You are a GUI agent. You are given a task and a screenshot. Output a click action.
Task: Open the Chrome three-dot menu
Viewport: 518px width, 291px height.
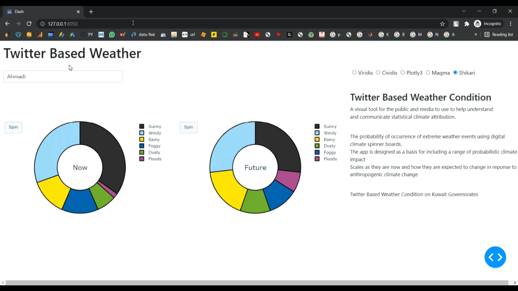click(x=510, y=24)
